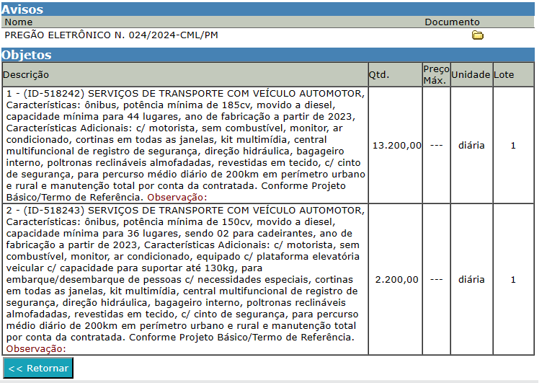Click the Documento column header
The width and height of the screenshot is (547, 383).
(x=452, y=22)
